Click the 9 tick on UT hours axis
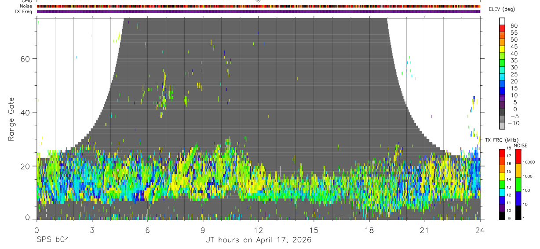 pos(203,230)
